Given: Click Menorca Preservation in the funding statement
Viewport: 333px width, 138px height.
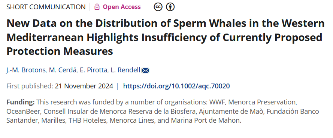Looking at the screenshot, I should click(262, 102).
